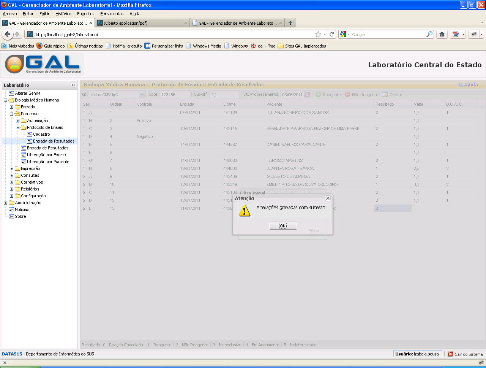Close the Atenção dialog with the X
Image resolution: width=486 pixels, height=368 pixels.
(328, 198)
